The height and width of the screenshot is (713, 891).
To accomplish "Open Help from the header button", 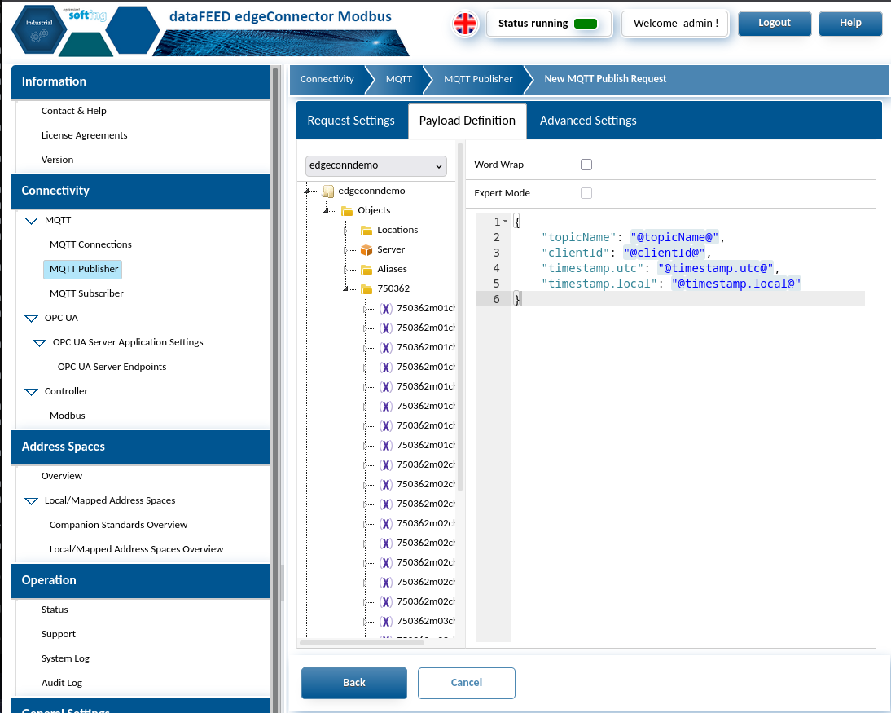I will 850,24.
